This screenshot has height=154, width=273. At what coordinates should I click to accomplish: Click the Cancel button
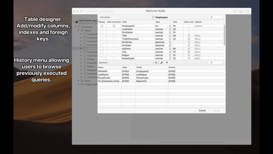tap(202, 111)
